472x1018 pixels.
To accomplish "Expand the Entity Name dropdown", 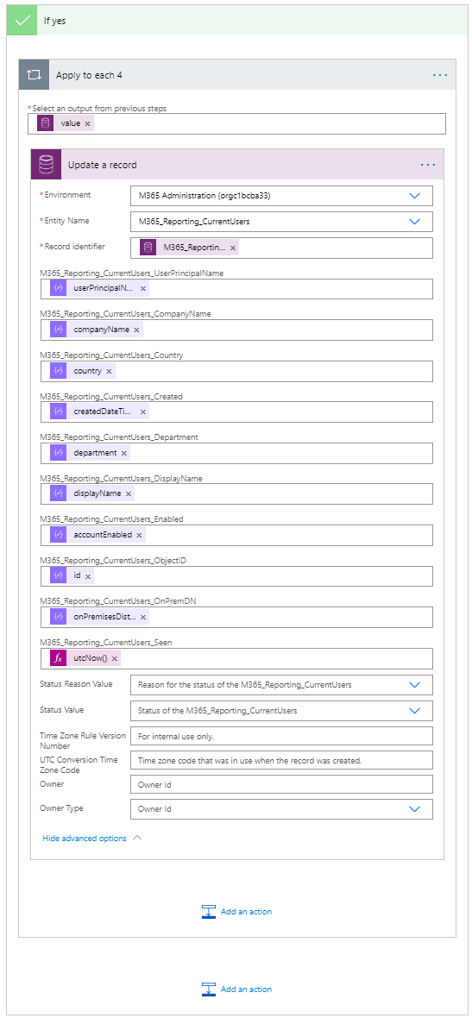I will pyautogui.click(x=415, y=222).
